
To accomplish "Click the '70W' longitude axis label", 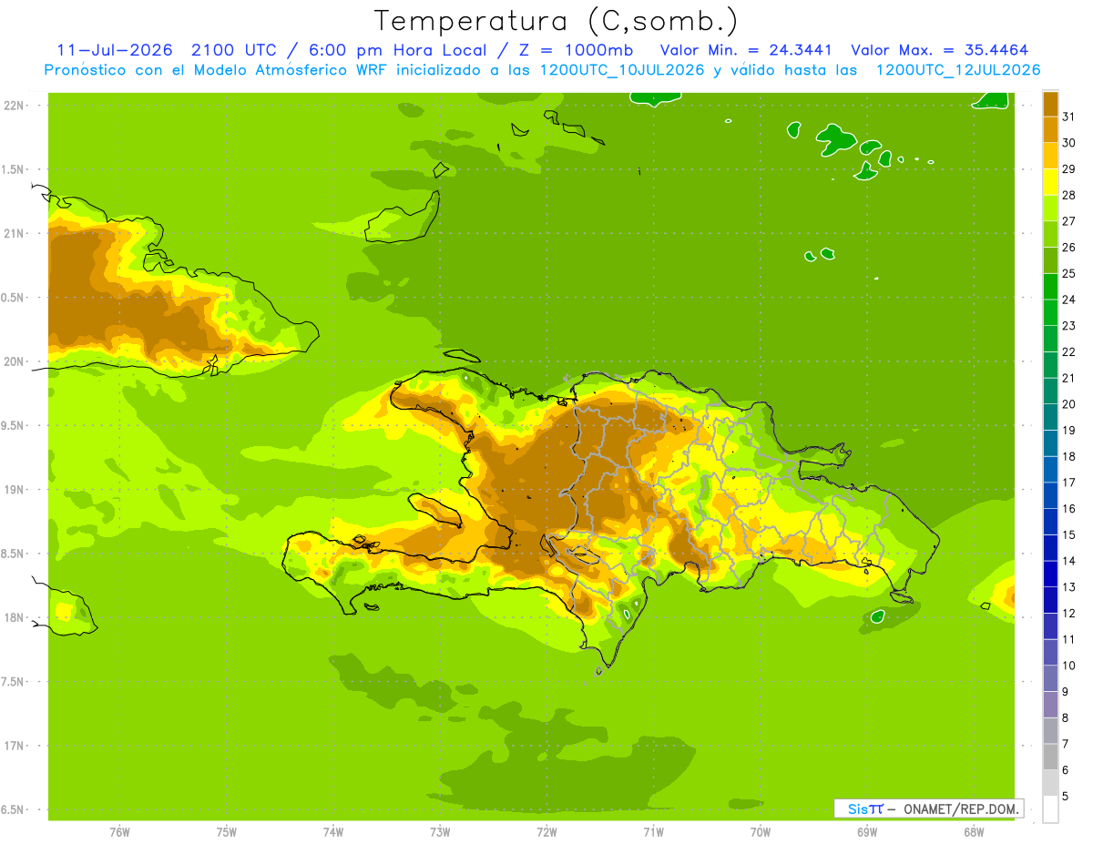I will click(761, 831).
